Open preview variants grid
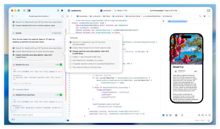Screen dimensions: 220x129 pos(170,115)
